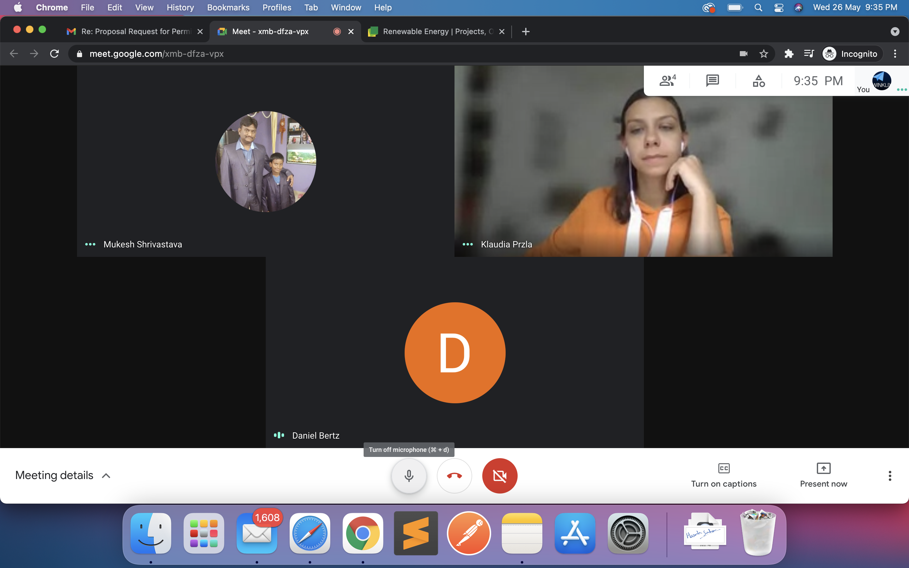Open the Help menu
The image size is (909, 568).
383,8
